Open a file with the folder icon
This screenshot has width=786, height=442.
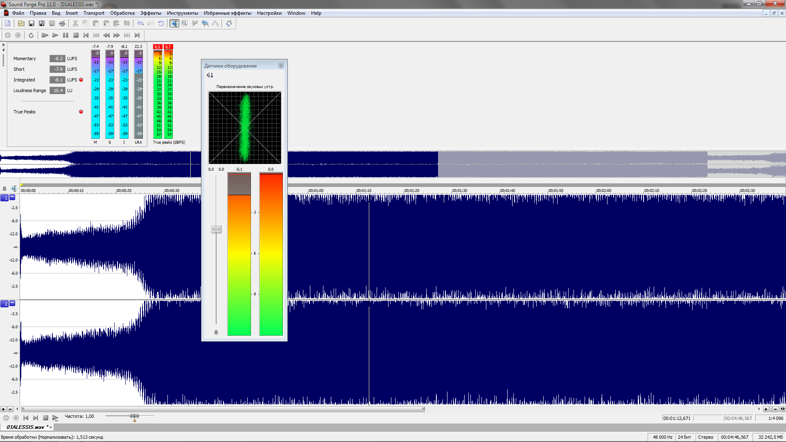pos(21,23)
